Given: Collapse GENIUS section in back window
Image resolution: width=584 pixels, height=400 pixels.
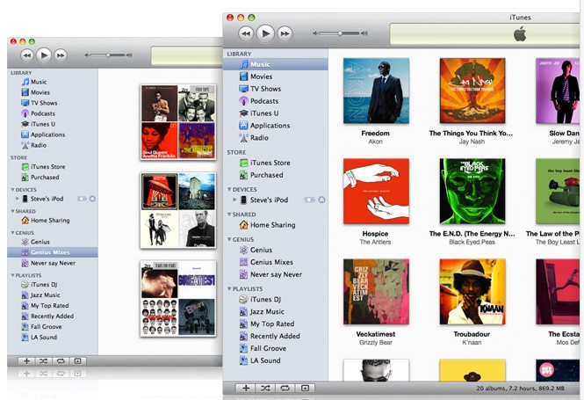Looking at the screenshot, I should 12,233.
